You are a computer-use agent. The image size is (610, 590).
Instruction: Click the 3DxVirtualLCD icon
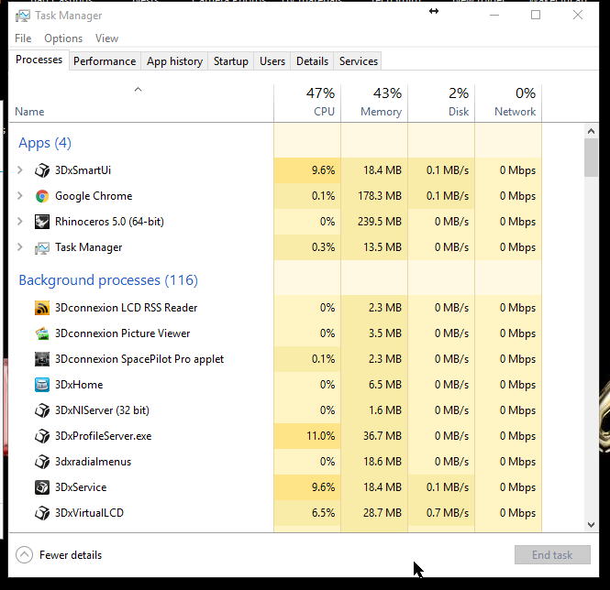(42, 513)
